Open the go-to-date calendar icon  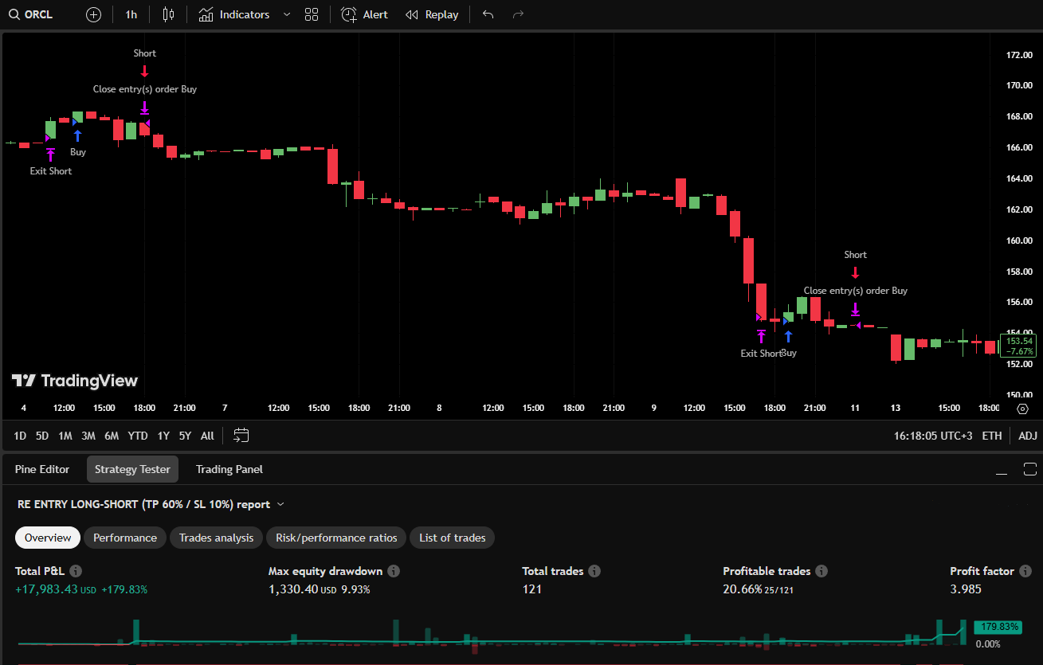(x=241, y=436)
